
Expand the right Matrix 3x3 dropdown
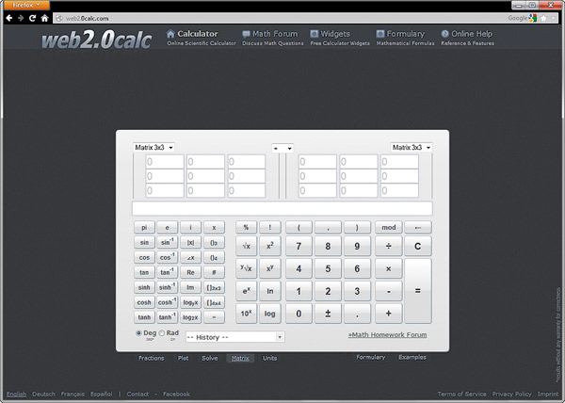pyautogui.click(x=412, y=147)
